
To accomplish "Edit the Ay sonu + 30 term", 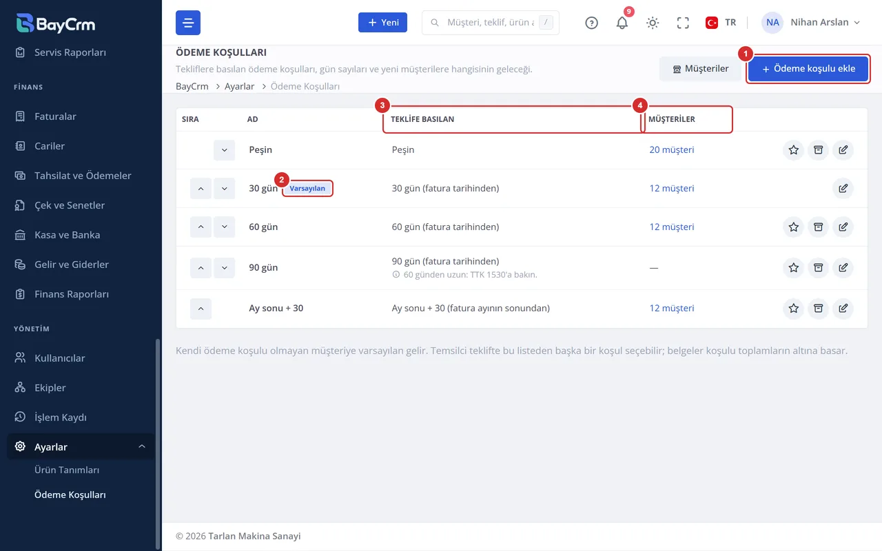I will pyautogui.click(x=843, y=308).
